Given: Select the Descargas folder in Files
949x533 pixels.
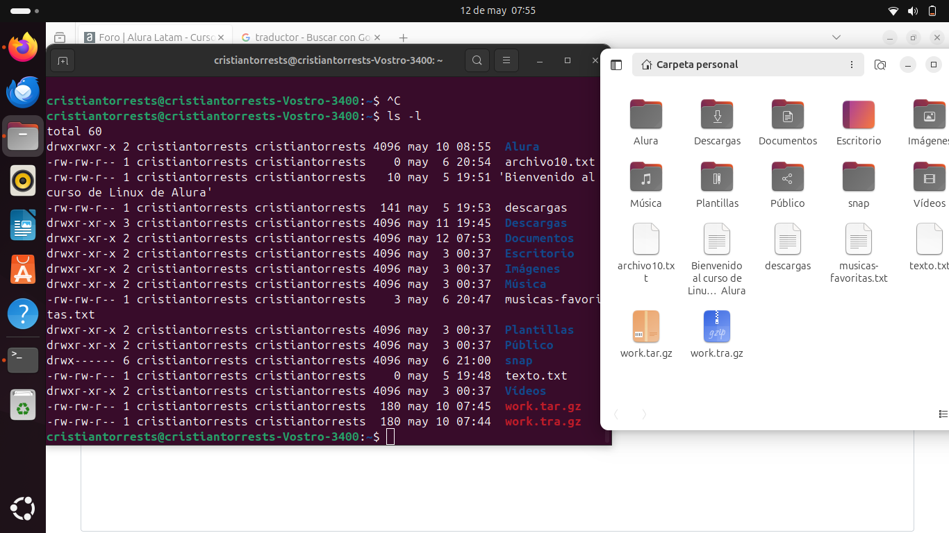Looking at the screenshot, I should click(x=717, y=123).
